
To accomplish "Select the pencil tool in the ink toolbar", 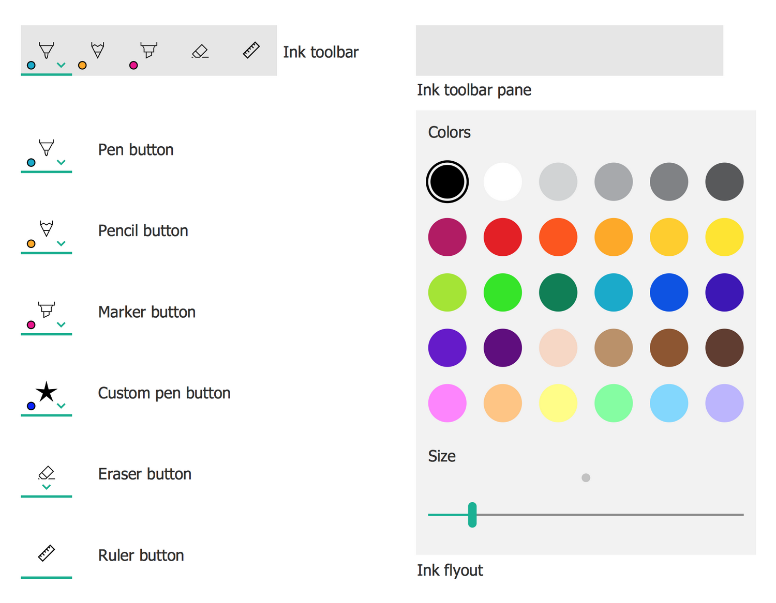I will pos(97,51).
